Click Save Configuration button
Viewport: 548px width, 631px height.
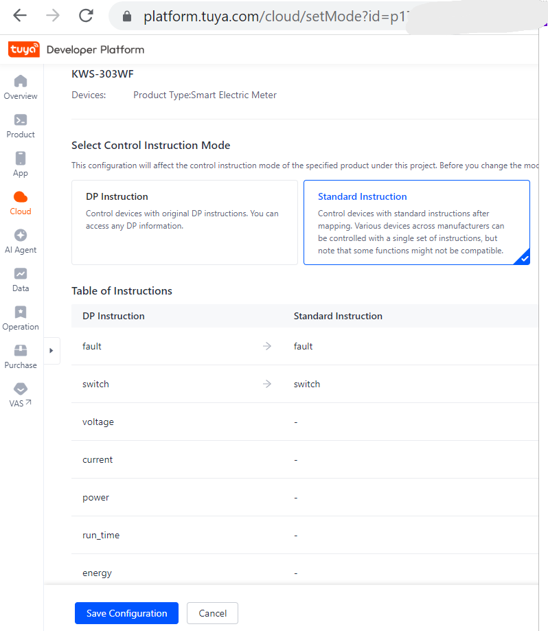[126, 613]
